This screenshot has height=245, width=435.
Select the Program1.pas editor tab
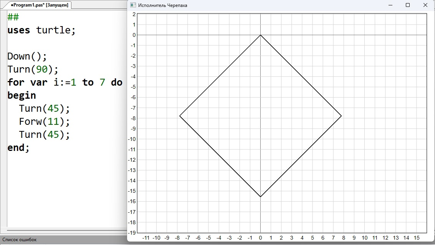39,5
